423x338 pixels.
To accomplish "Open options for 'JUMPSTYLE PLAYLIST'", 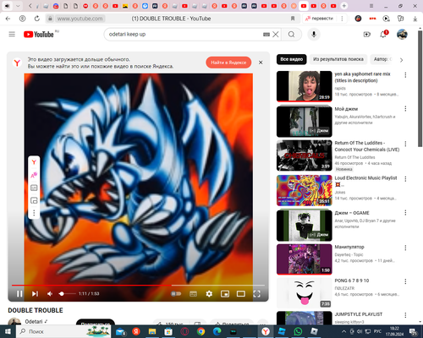I will (405, 315).
